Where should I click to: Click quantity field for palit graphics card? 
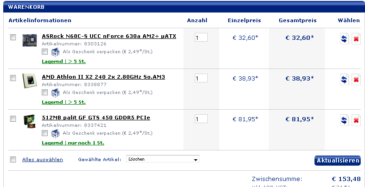[201, 119]
